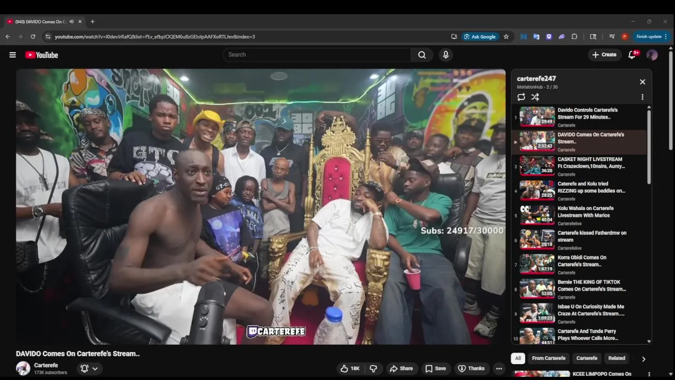Open Korra Obidi Comes On Carterefe's Stream
The image size is (675, 380).
point(578,264)
